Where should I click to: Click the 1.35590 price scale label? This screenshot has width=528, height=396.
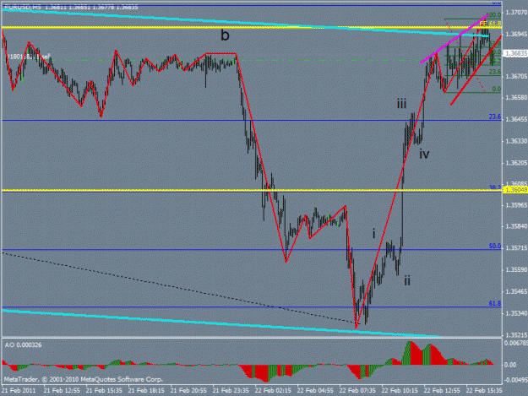(516, 270)
